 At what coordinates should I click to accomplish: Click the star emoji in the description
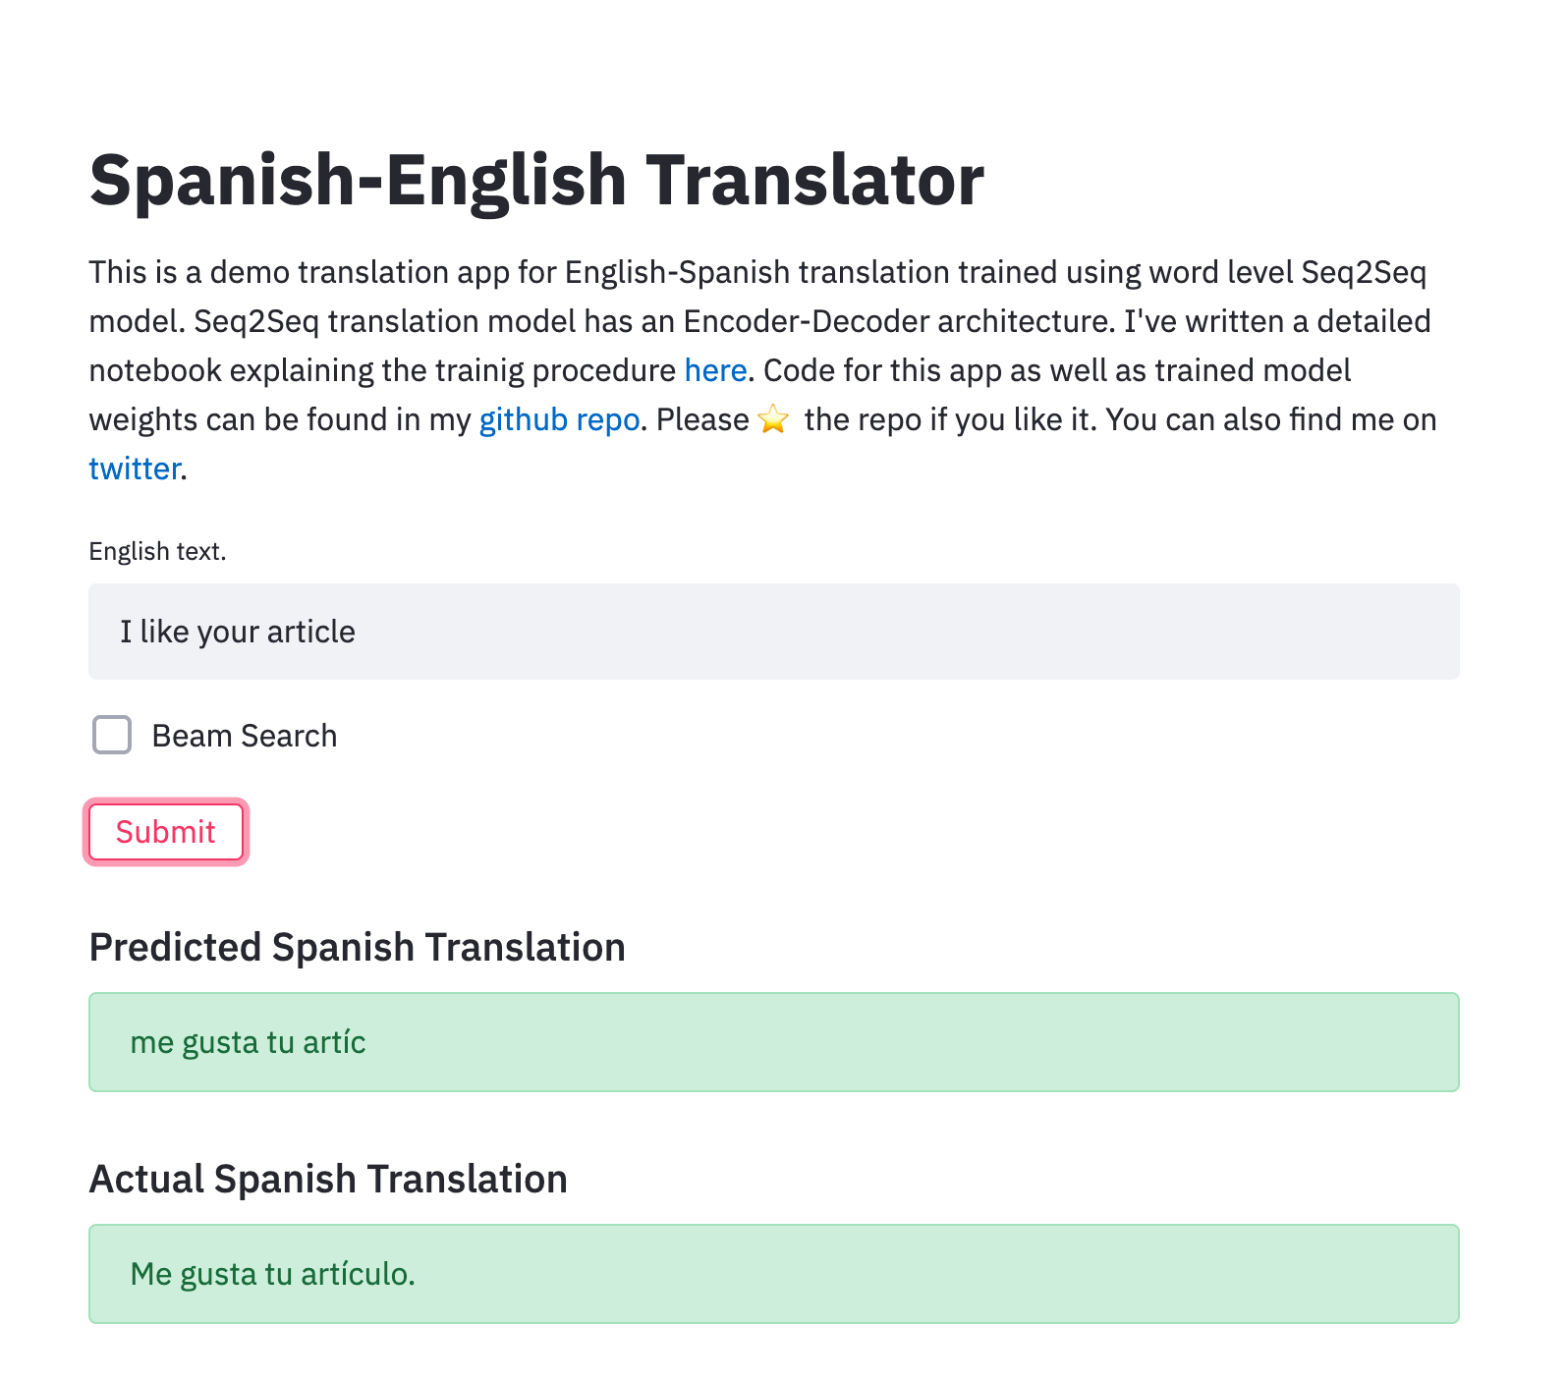[x=774, y=419]
